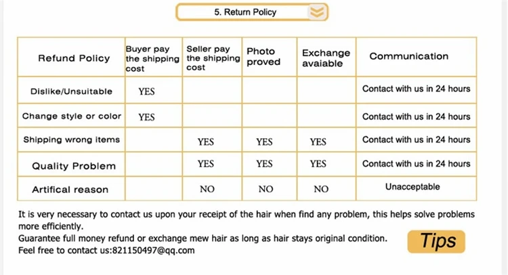
Task: Click the Shipping wrong items row label
Action: click(72, 140)
